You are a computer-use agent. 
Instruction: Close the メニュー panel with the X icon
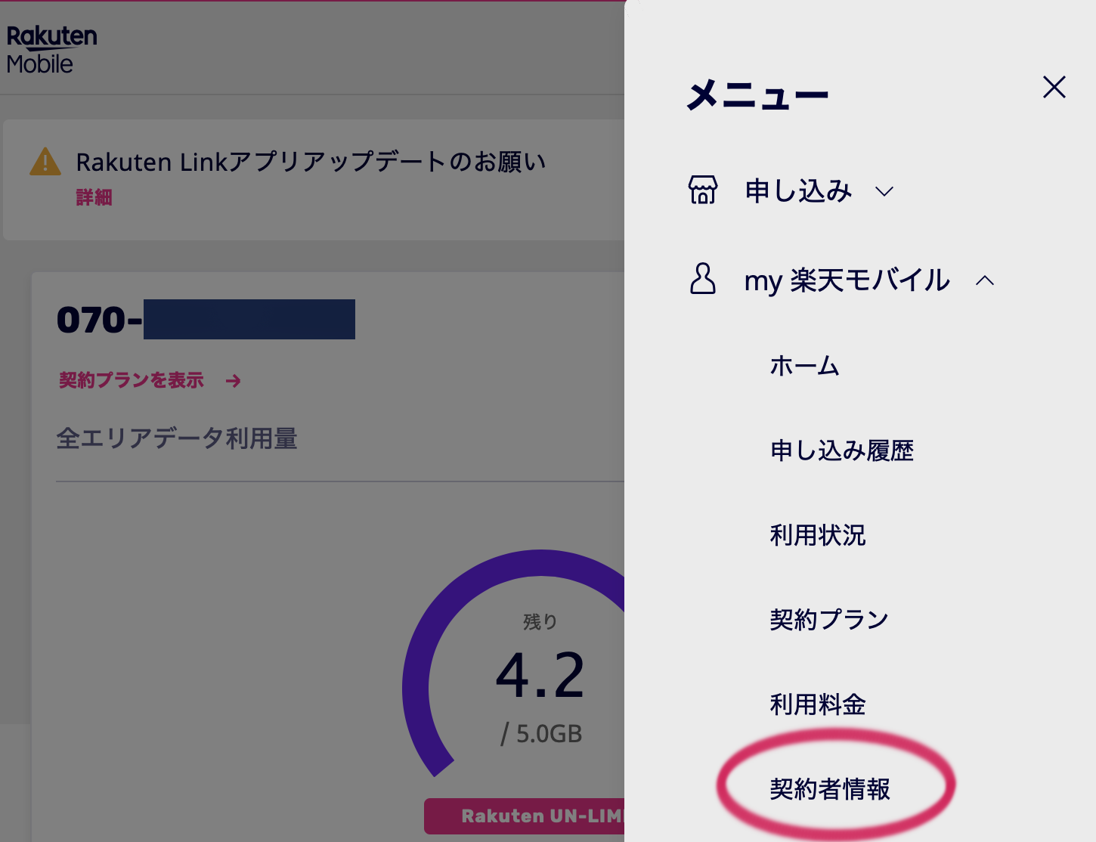click(1054, 87)
